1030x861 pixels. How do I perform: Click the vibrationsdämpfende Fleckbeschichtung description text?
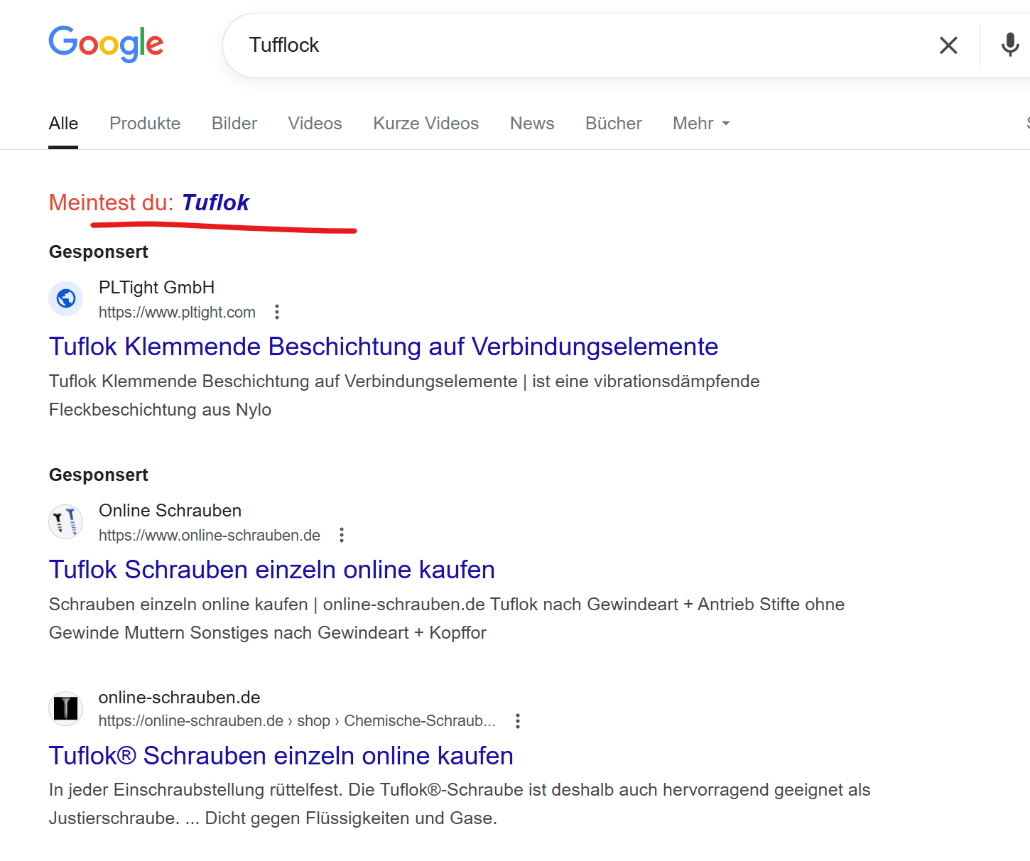point(404,396)
